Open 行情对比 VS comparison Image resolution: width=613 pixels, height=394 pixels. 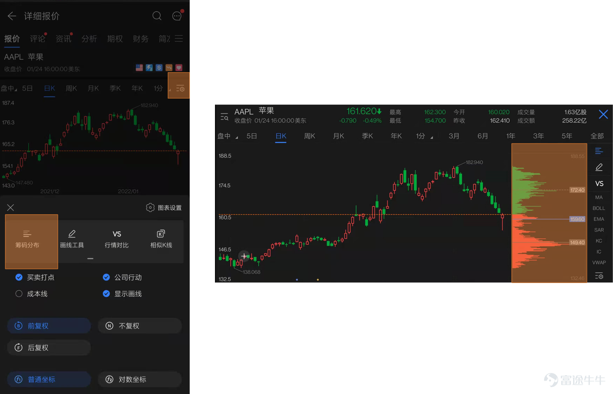coord(116,239)
